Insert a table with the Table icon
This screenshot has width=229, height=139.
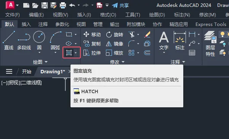[x=192, y=53]
